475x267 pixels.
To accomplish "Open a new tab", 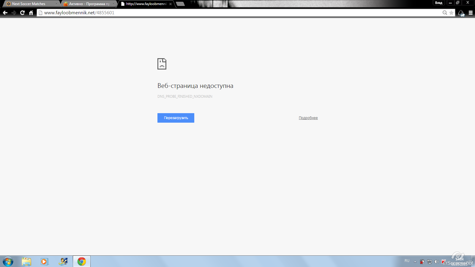I will pos(180,4).
